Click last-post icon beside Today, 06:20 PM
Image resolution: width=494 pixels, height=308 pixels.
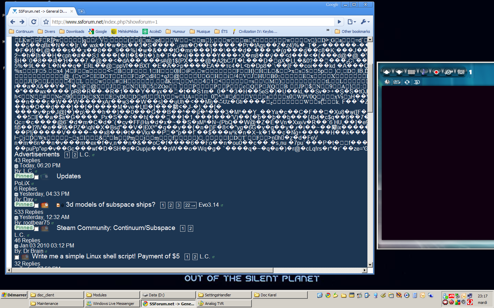pyautogui.click(x=16, y=166)
